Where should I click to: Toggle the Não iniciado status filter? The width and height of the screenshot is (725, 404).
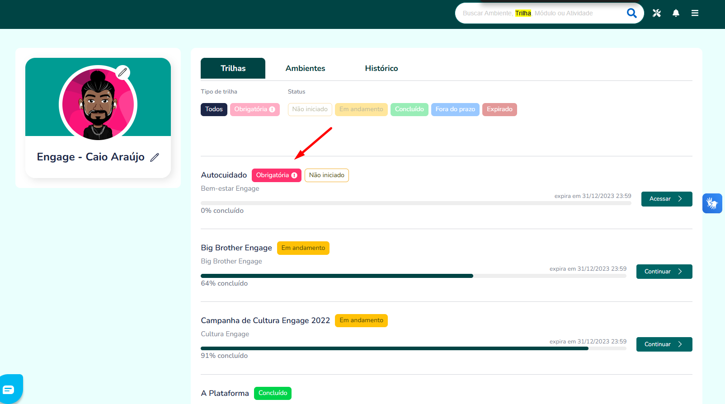[x=310, y=109]
